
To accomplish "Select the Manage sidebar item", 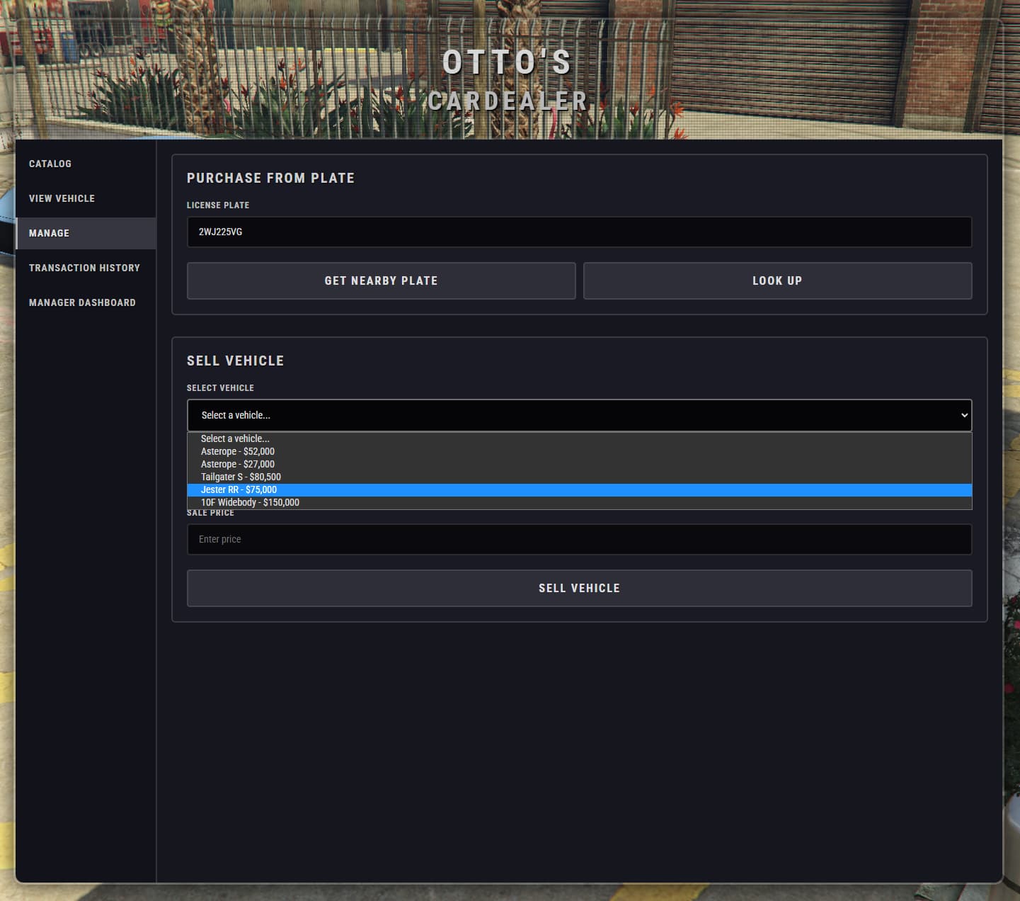I will 50,233.
